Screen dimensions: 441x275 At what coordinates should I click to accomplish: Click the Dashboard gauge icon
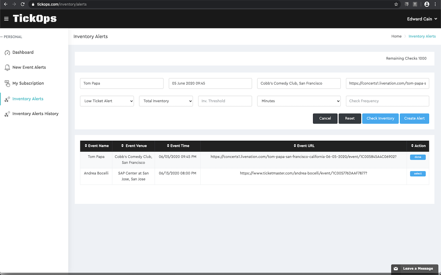[7, 53]
